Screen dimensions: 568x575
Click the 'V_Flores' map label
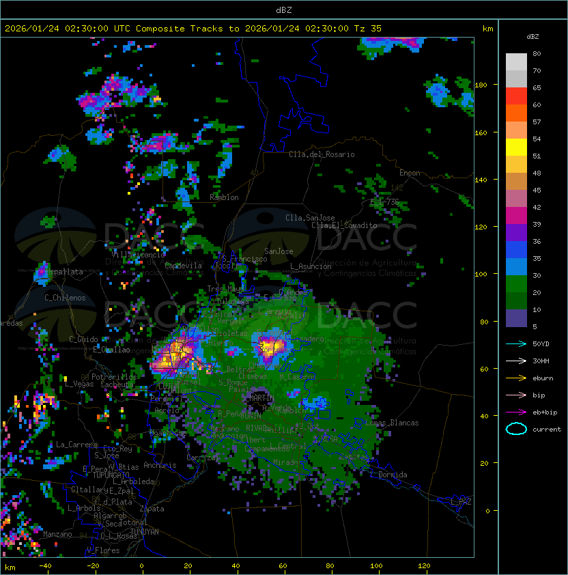(x=103, y=550)
